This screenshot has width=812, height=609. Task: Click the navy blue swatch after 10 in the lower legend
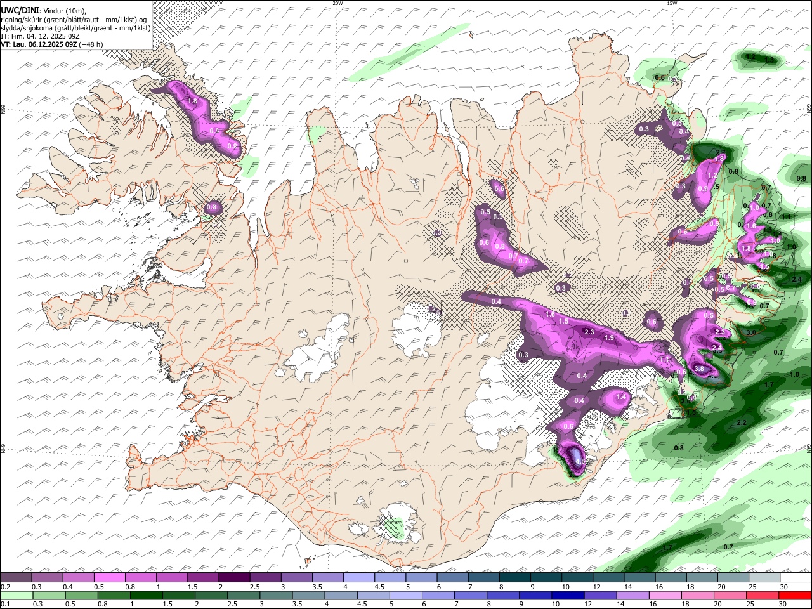click(566, 595)
